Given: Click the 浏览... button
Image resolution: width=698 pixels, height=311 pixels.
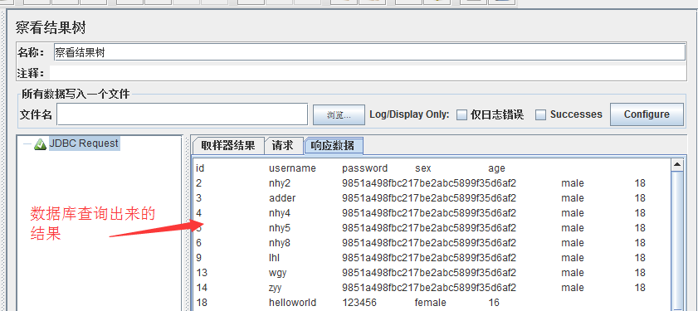Looking at the screenshot, I should tap(339, 114).
